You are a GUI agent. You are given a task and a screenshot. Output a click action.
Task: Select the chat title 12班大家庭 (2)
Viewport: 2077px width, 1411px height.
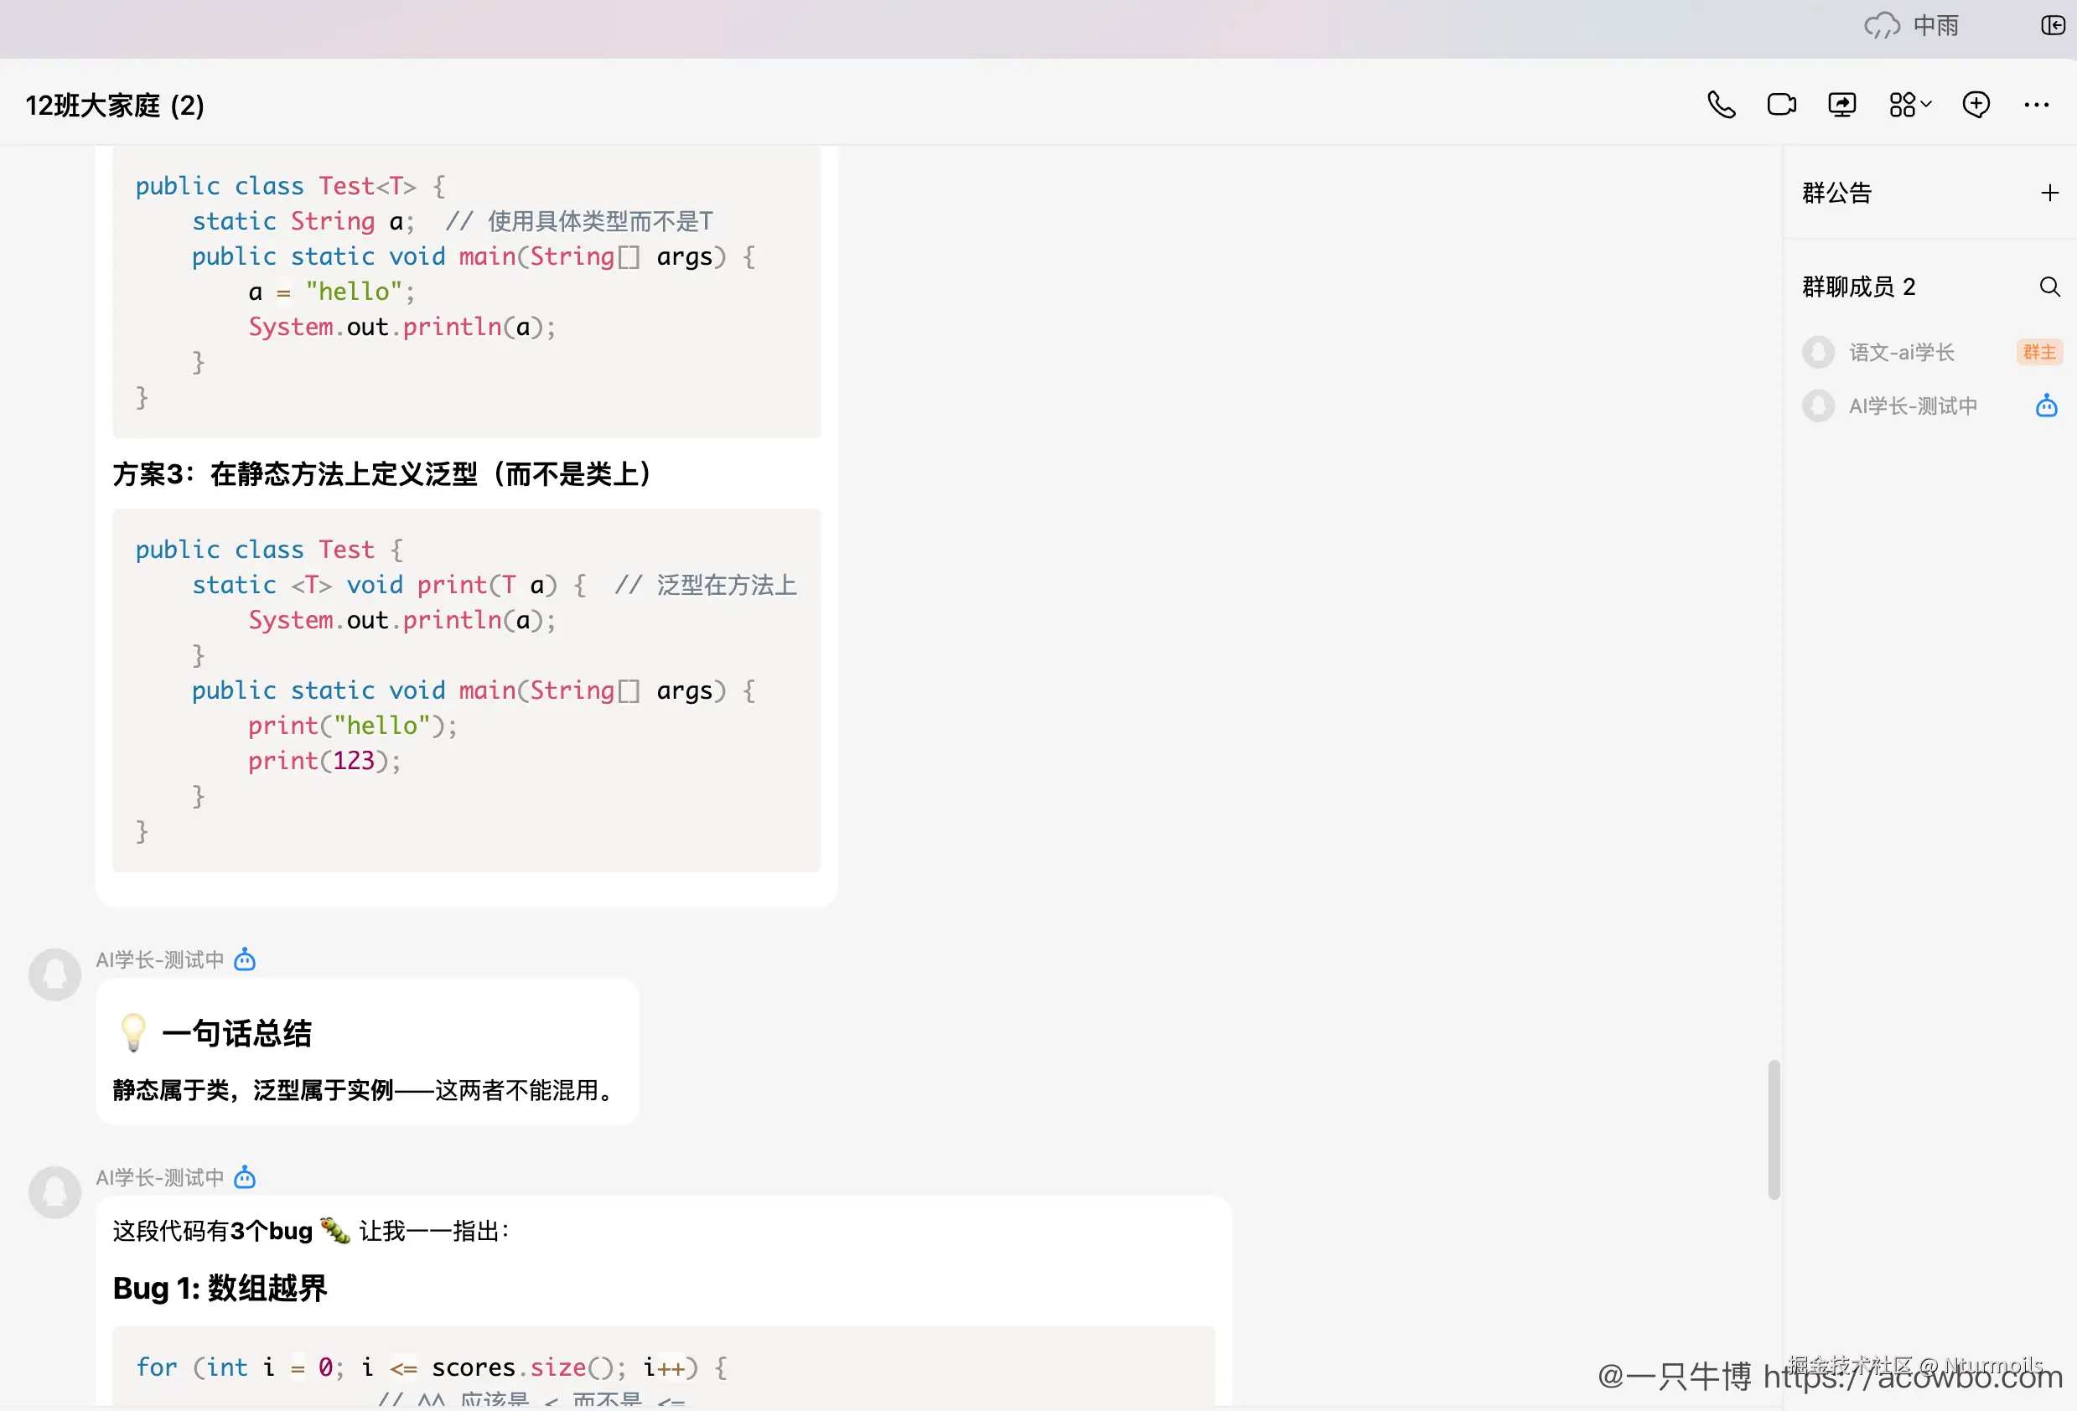(x=114, y=105)
